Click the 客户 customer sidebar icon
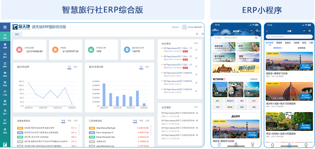 point(5,112)
